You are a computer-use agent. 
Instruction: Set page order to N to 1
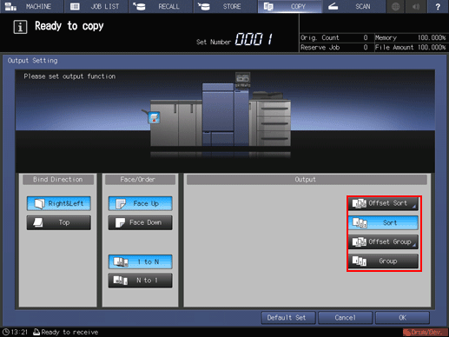[141, 281]
